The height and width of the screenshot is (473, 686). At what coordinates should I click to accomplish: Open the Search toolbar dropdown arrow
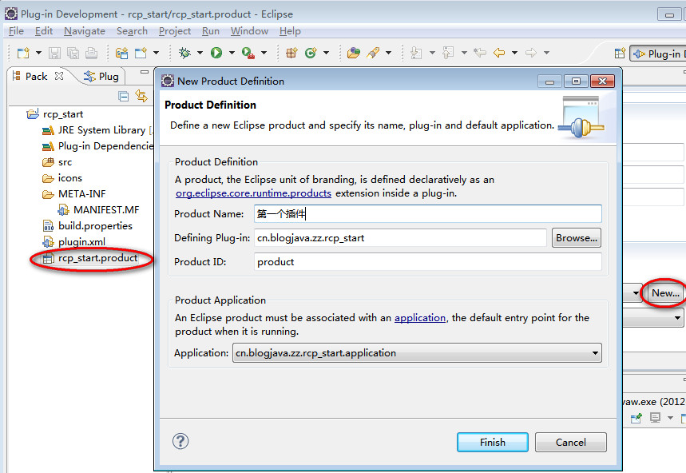click(388, 53)
